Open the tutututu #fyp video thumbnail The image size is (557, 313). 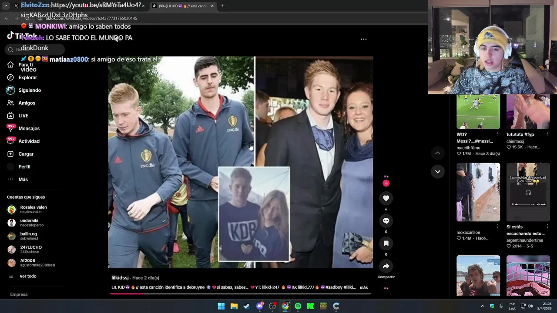click(x=528, y=112)
